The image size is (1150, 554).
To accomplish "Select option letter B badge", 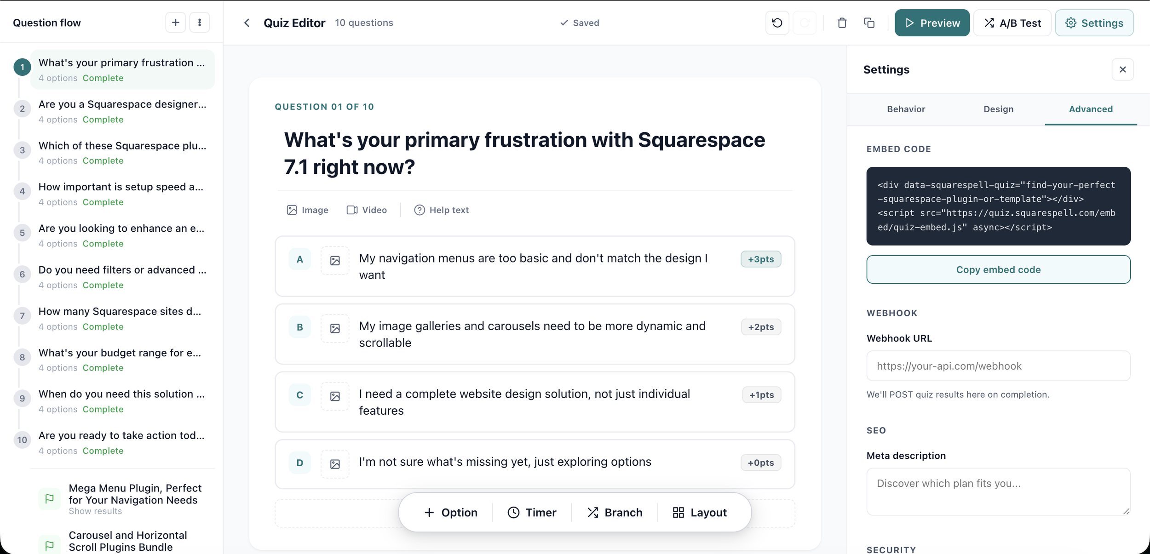I will [x=299, y=327].
